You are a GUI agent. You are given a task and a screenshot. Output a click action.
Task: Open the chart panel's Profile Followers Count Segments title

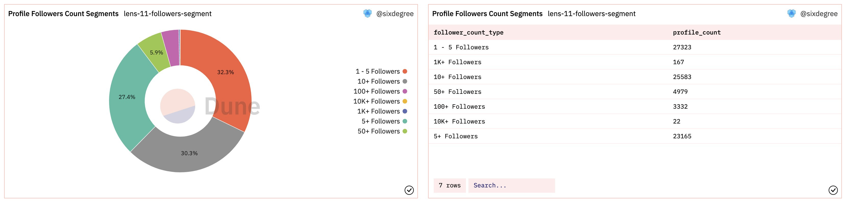click(63, 14)
